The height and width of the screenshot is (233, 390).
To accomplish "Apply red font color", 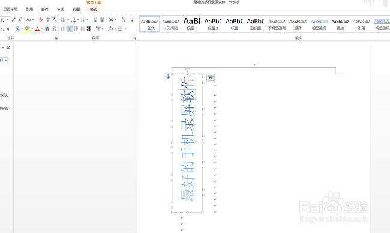I will pos(37,29).
